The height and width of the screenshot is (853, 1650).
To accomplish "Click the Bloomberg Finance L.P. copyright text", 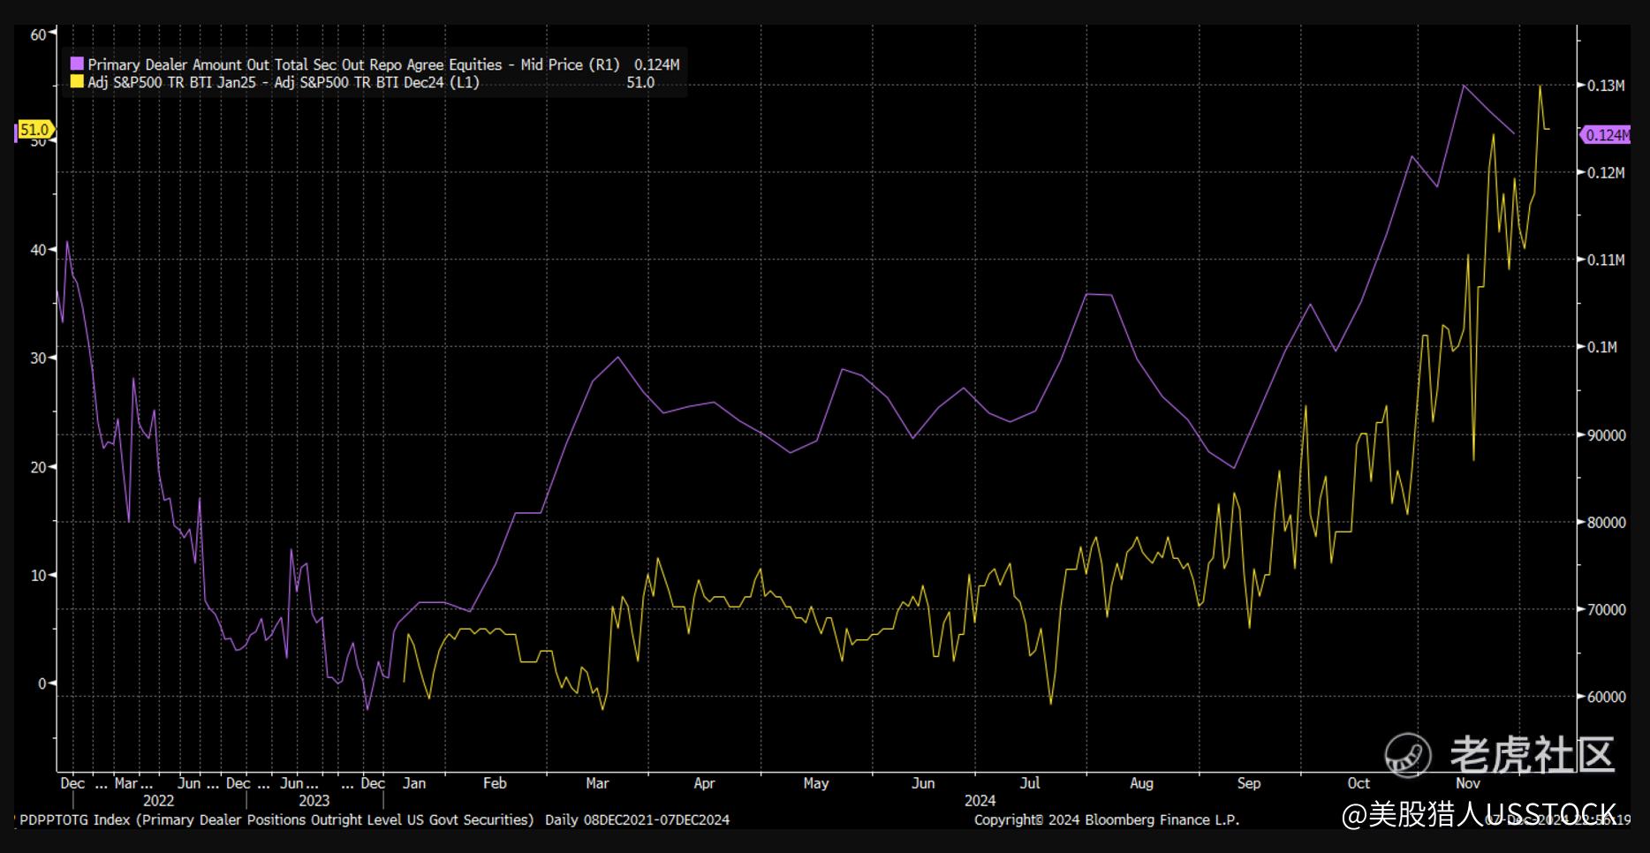I will tap(1106, 819).
